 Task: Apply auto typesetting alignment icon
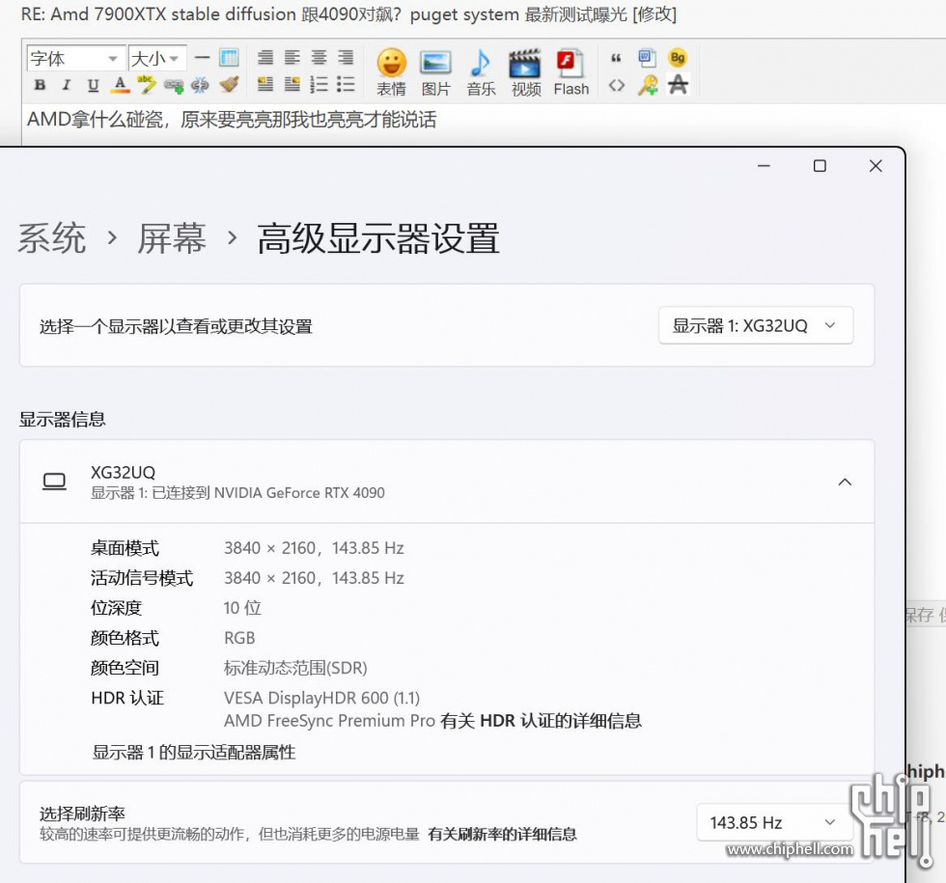point(265,57)
